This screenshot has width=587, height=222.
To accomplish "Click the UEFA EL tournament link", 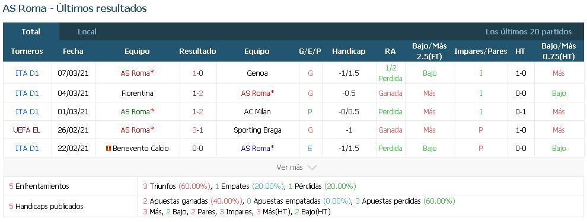I will point(27,130).
